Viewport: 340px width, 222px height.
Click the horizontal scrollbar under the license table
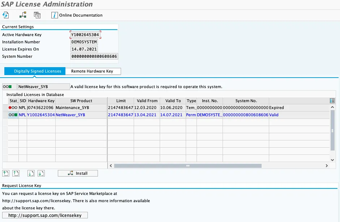coord(188,166)
